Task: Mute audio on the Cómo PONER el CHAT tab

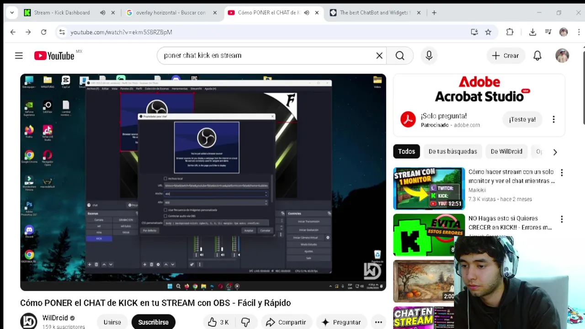Action: 307,12
